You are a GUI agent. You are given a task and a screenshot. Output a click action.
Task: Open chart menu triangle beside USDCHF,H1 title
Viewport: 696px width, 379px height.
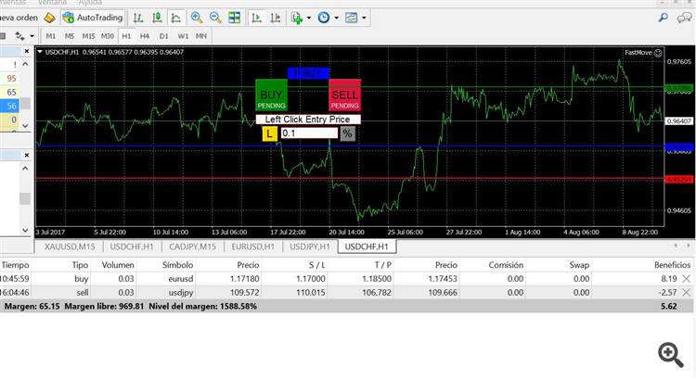point(40,52)
